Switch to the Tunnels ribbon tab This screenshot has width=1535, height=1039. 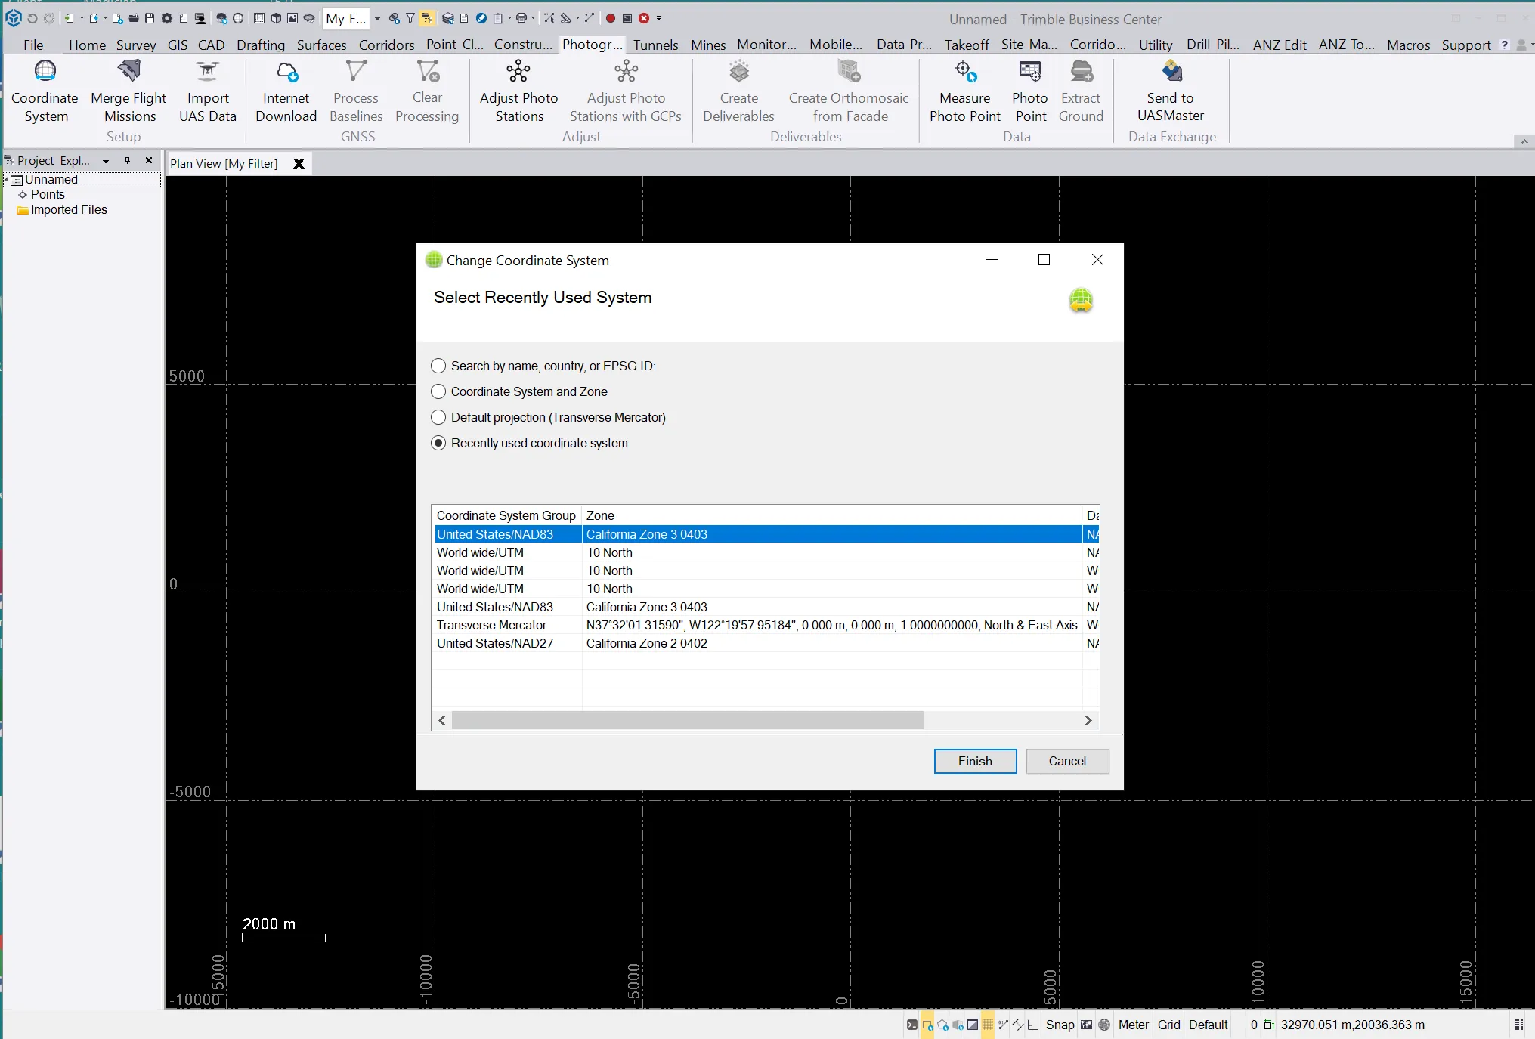coord(655,45)
